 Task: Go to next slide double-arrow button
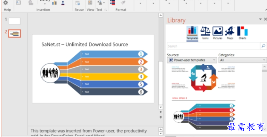click(x=161, y=117)
